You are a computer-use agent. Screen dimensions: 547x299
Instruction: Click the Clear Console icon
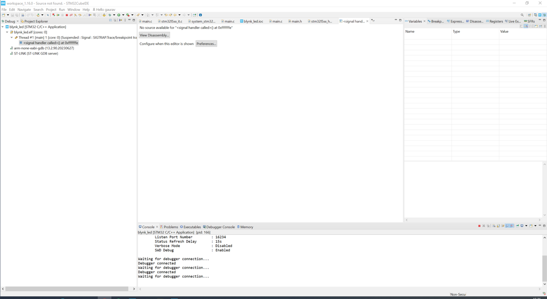coord(494,226)
